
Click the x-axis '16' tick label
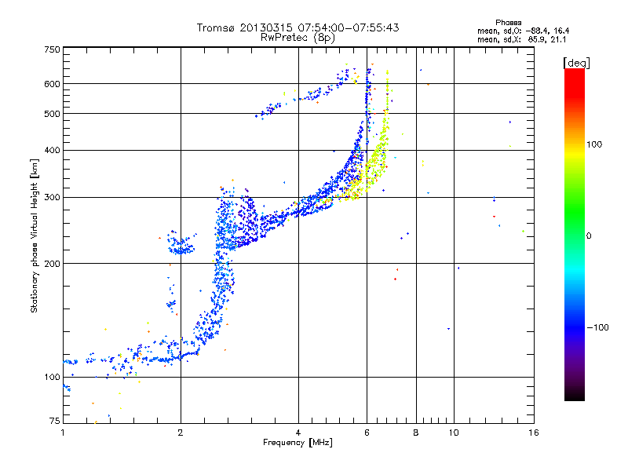click(534, 433)
